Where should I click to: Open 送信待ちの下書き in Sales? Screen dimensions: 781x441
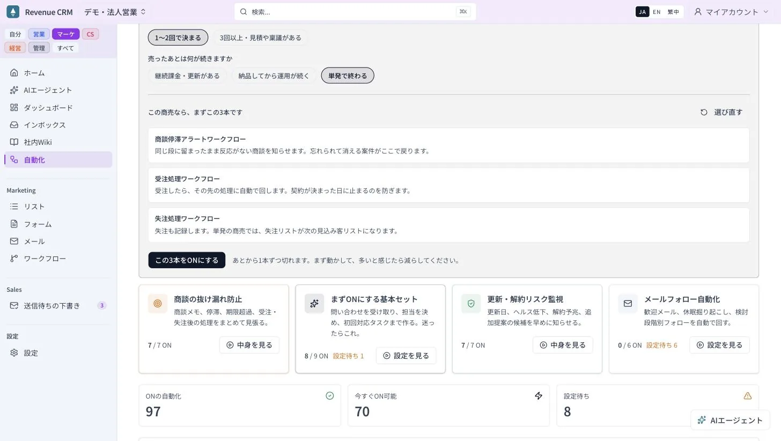[x=58, y=305]
